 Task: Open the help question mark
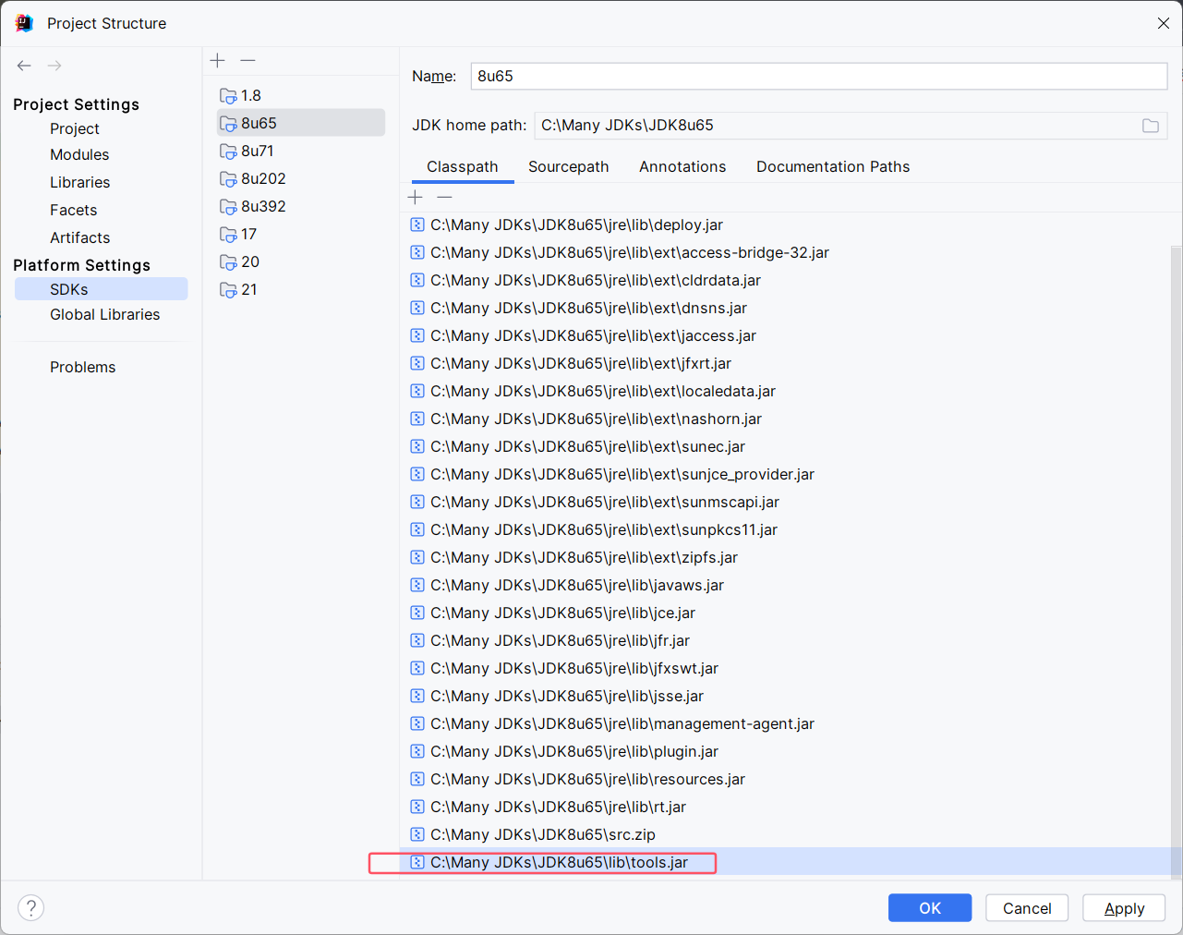click(31, 908)
